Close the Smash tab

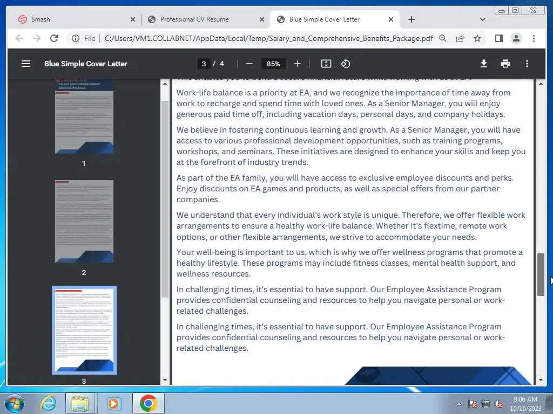point(133,19)
